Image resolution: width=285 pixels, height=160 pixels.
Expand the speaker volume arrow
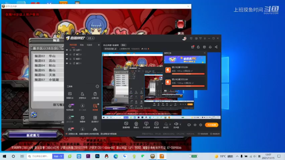point(180,124)
